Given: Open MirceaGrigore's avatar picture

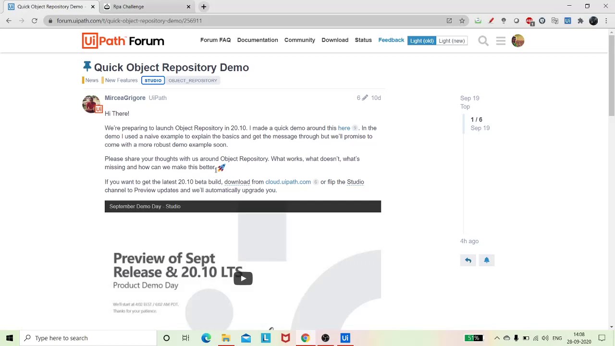Looking at the screenshot, I should pos(92,104).
